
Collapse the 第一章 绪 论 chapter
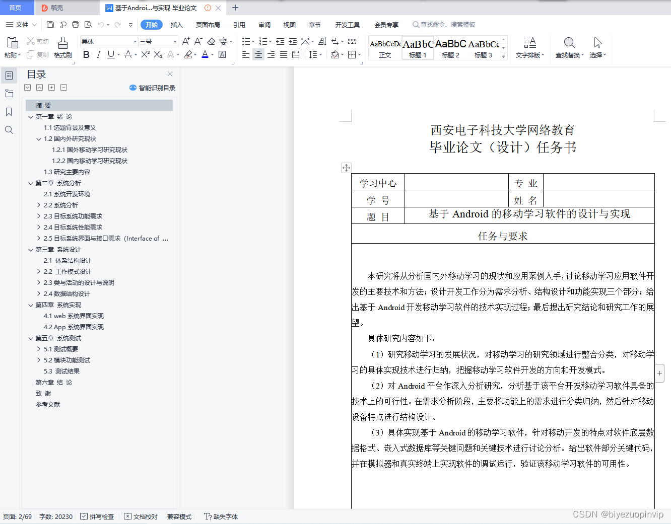point(31,116)
